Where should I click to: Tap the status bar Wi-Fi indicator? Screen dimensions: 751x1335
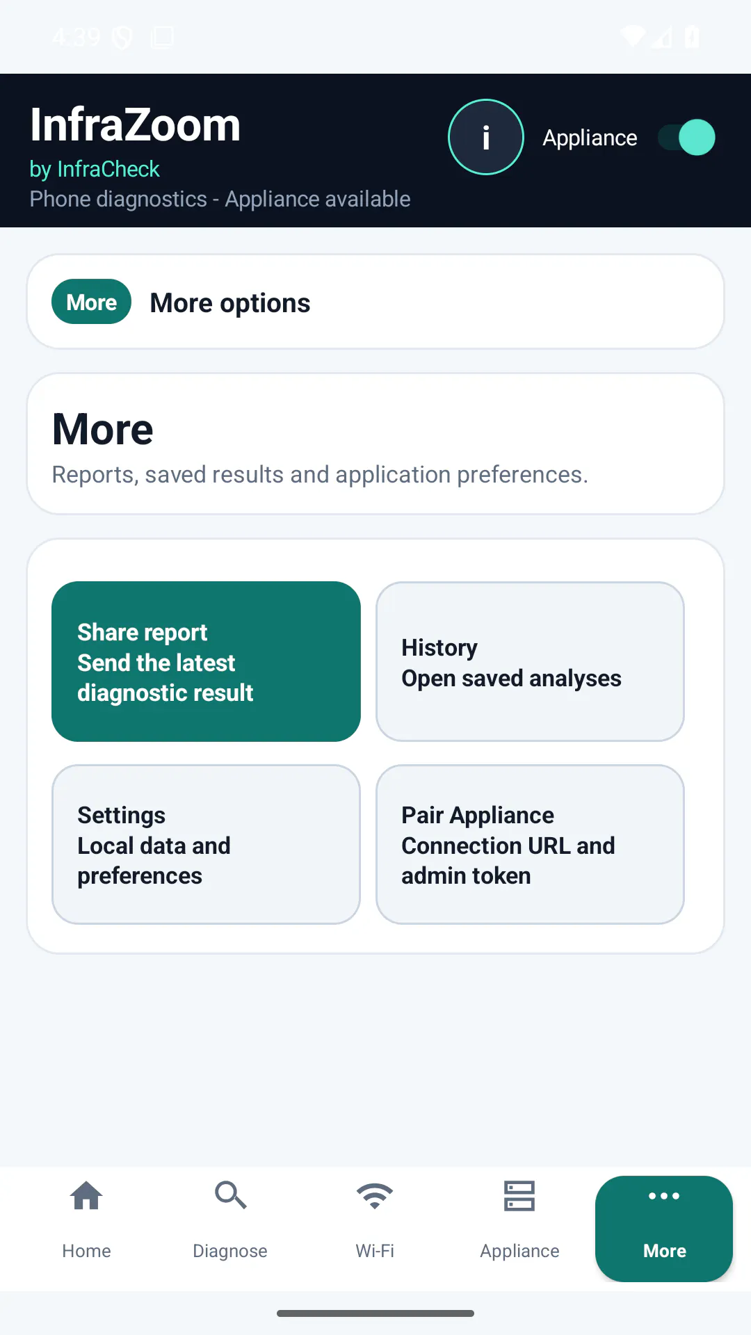point(633,36)
